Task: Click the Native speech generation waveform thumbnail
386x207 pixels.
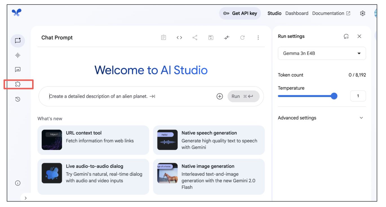Action: coord(167,140)
